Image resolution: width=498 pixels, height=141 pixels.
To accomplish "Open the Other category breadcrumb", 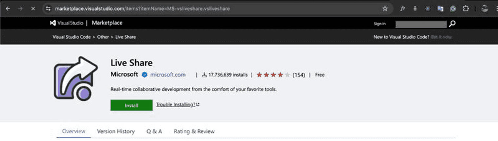I will (103, 37).
